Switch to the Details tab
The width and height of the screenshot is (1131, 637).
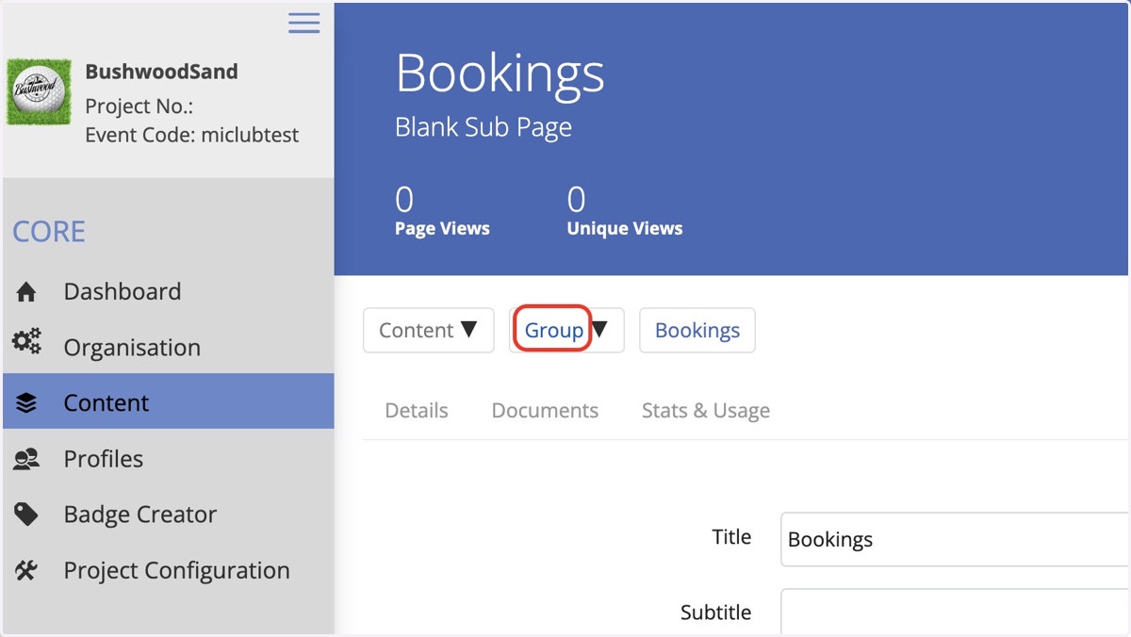click(417, 411)
